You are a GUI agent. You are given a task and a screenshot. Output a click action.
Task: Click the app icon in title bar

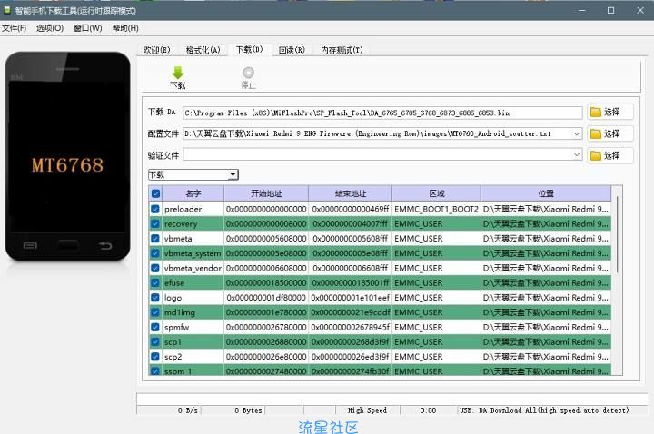7,10
